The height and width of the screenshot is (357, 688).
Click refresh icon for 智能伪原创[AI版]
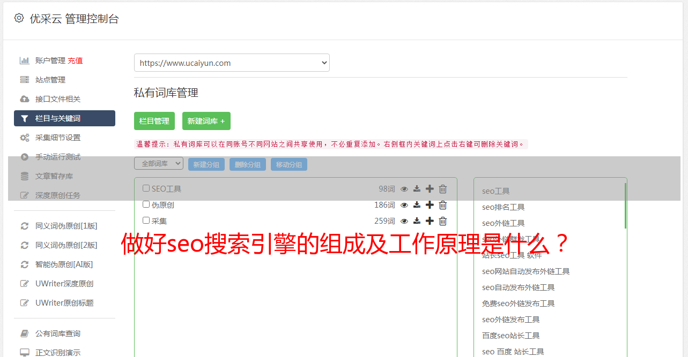pyautogui.click(x=25, y=264)
